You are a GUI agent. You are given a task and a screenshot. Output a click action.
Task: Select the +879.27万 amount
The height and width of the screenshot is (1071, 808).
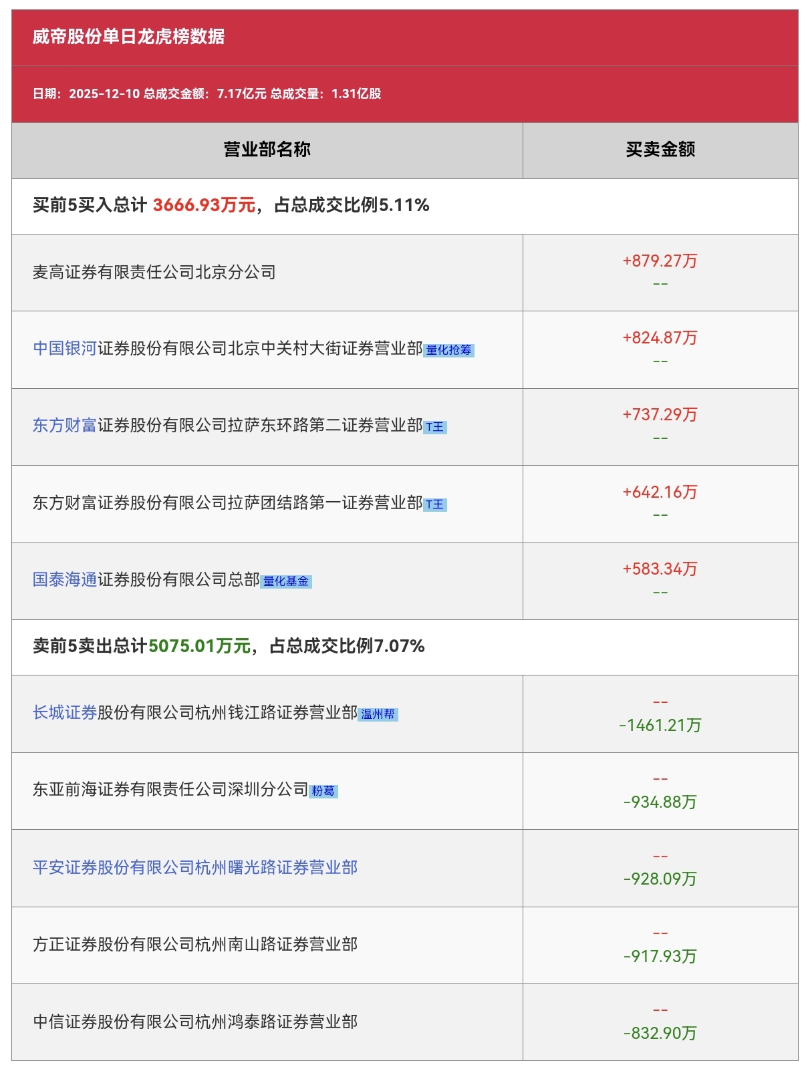tap(660, 261)
